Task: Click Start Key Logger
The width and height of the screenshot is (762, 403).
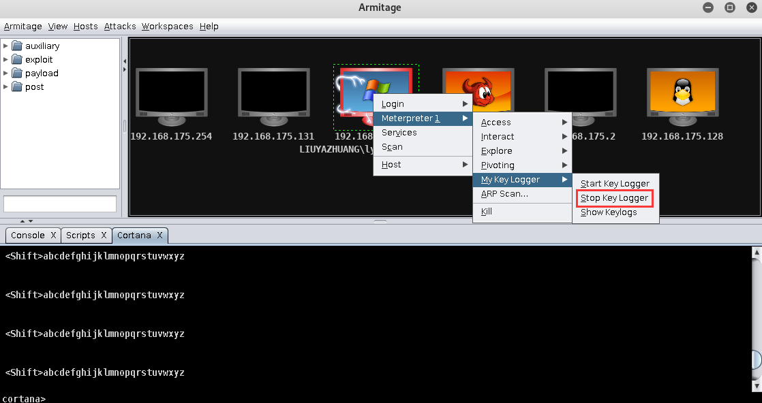Action: click(615, 184)
